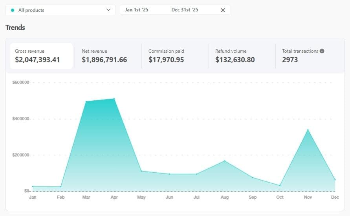Viewport: 350px width, 216px height.
Task: Click the chevron arrow in products selector
Action: [x=108, y=10]
